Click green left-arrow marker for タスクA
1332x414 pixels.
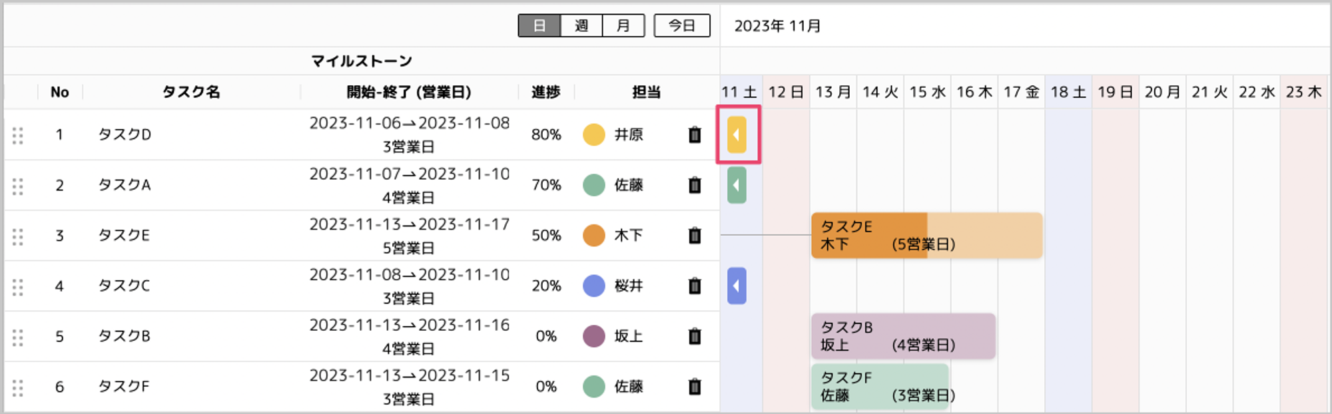coord(737,185)
